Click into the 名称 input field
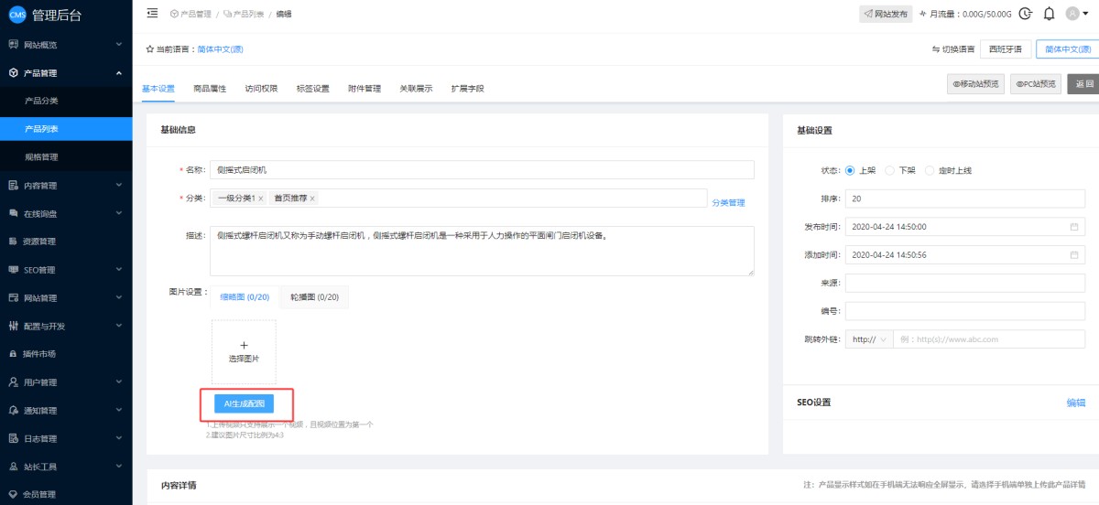The width and height of the screenshot is (1099, 505). [x=482, y=170]
